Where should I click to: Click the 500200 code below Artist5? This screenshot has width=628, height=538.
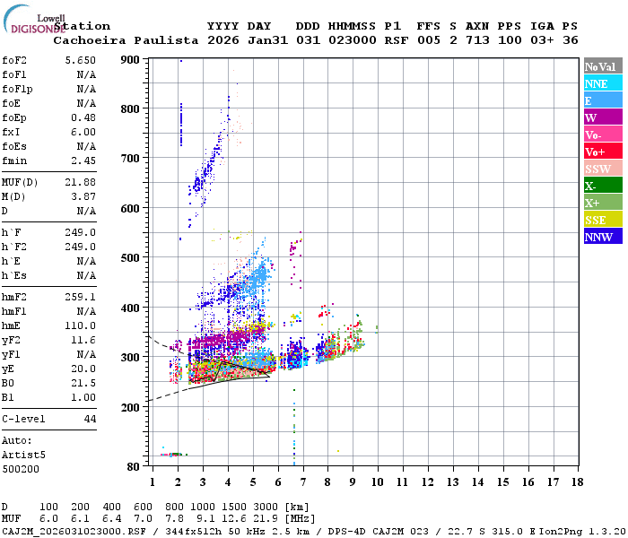point(21,469)
